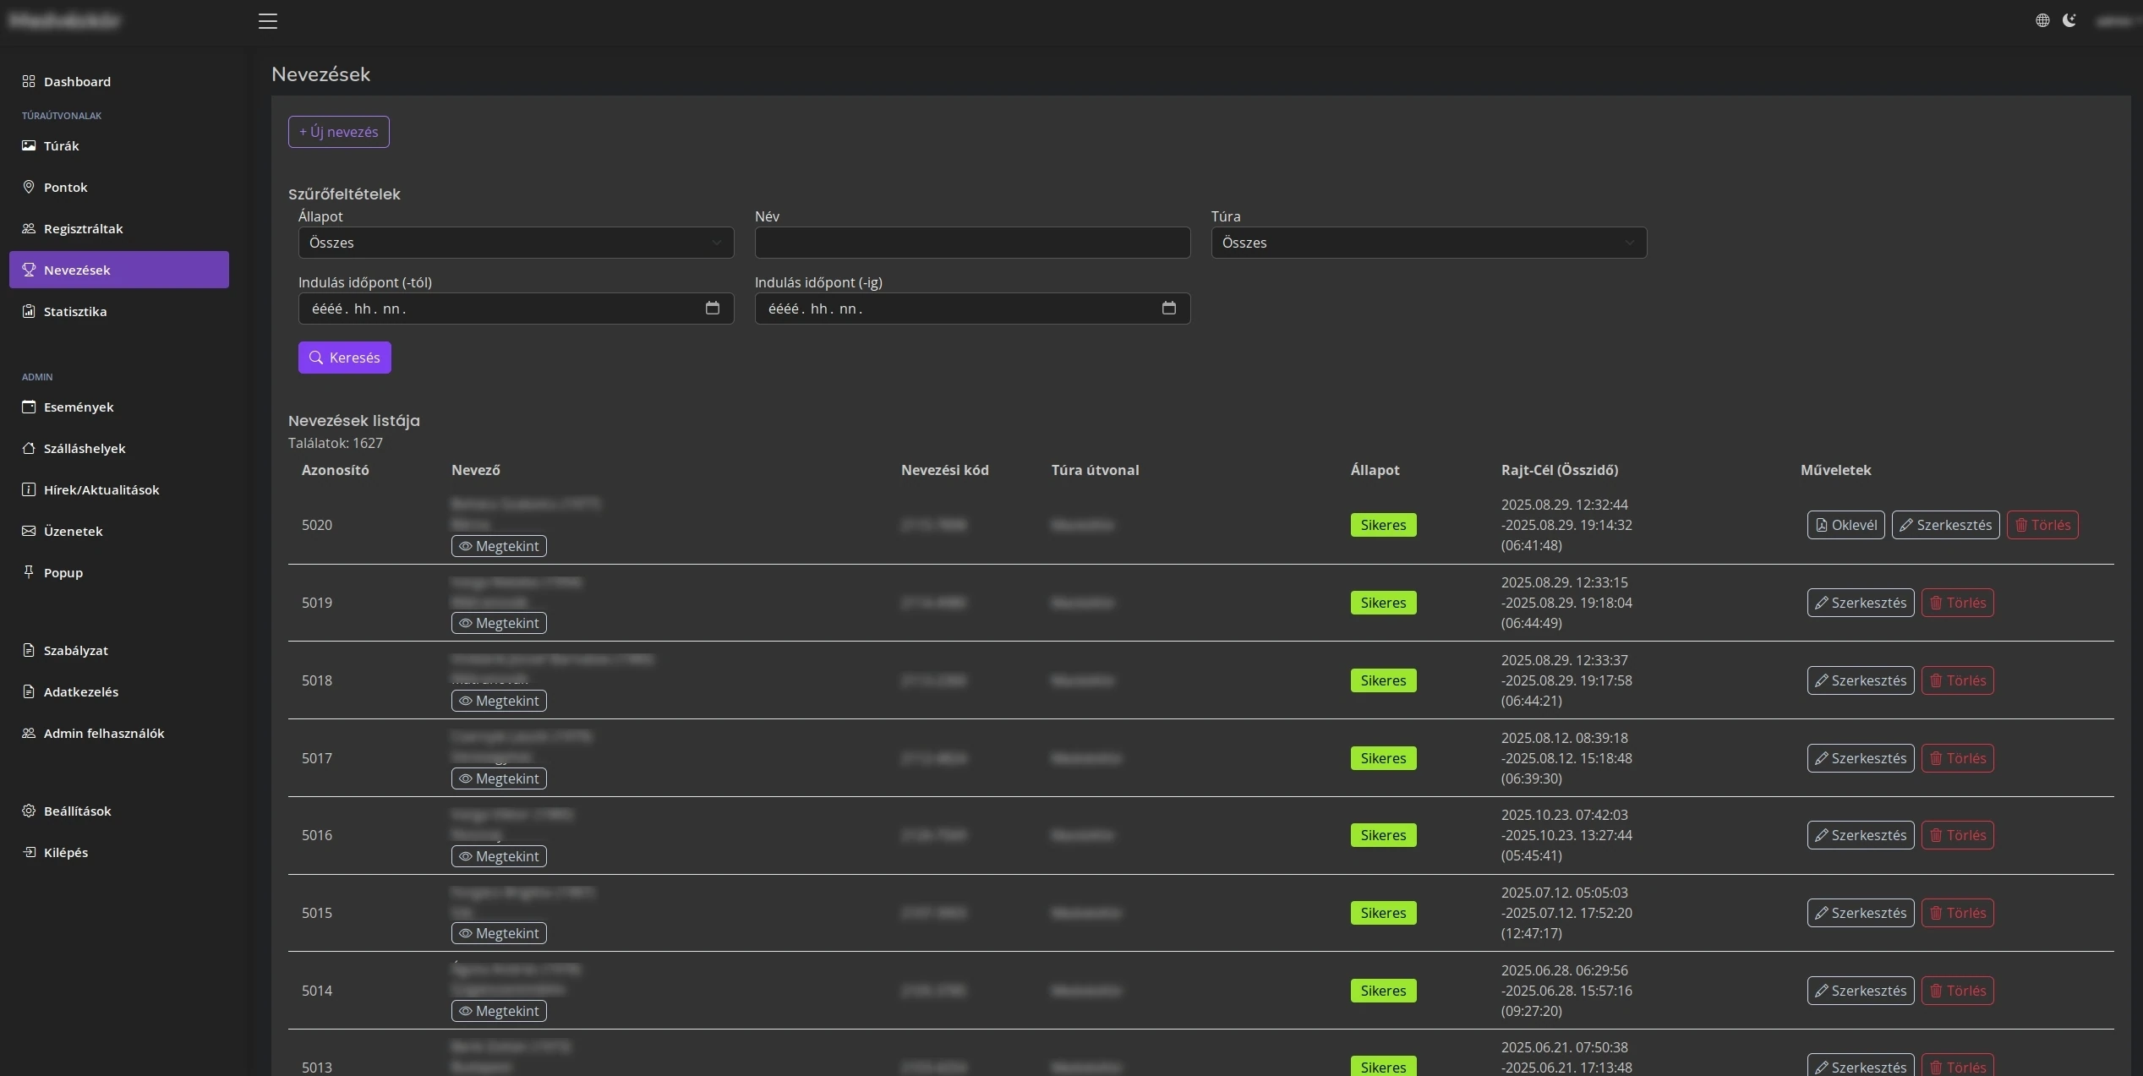Open calendar picker for Indulás időpont (-tól)
Viewport: 2143px width, 1076px height.
[713, 309]
